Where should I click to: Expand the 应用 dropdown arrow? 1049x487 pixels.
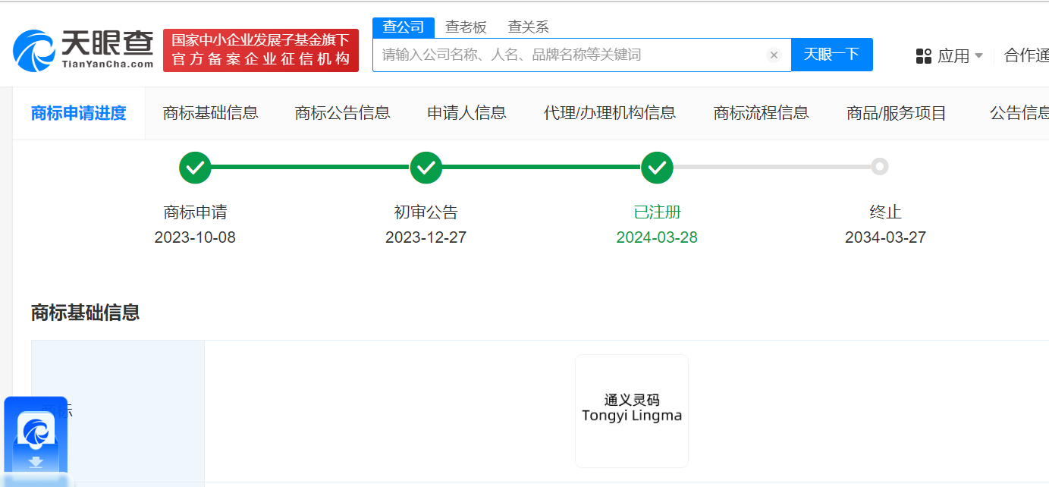tap(978, 55)
